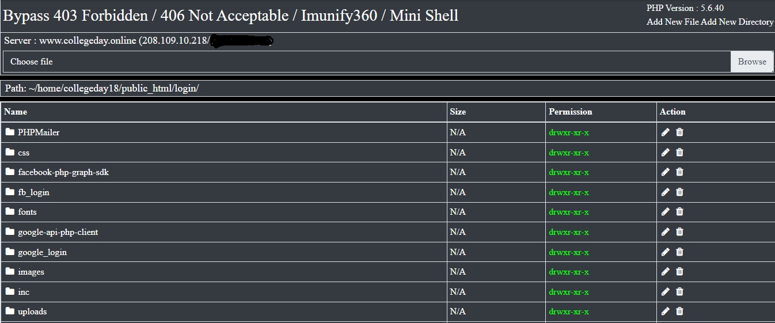Open the uploads directory
Image resolution: width=775 pixels, height=323 pixels.
[32, 311]
